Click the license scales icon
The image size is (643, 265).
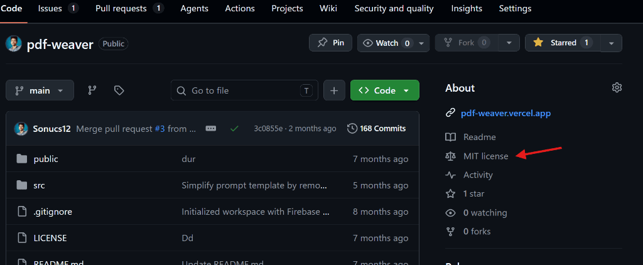tap(451, 156)
